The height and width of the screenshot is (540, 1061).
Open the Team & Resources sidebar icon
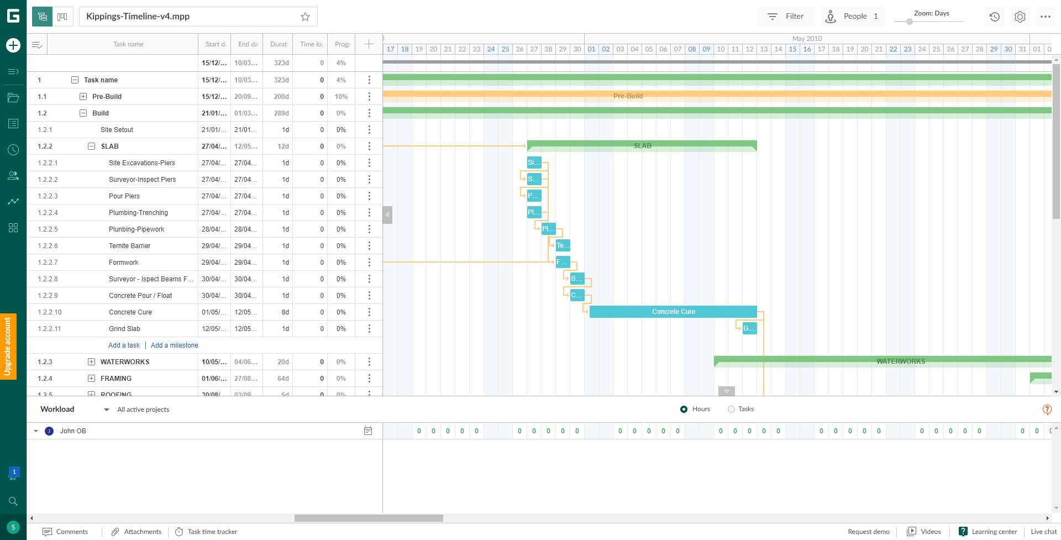(x=13, y=176)
